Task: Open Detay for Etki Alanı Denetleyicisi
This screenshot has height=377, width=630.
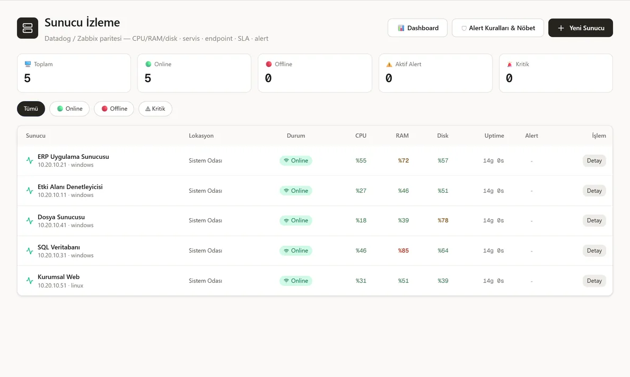Action: (594, 191)
